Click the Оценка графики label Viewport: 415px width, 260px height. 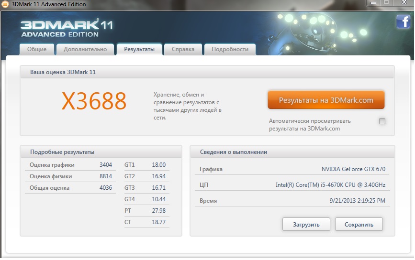point(52,165)
